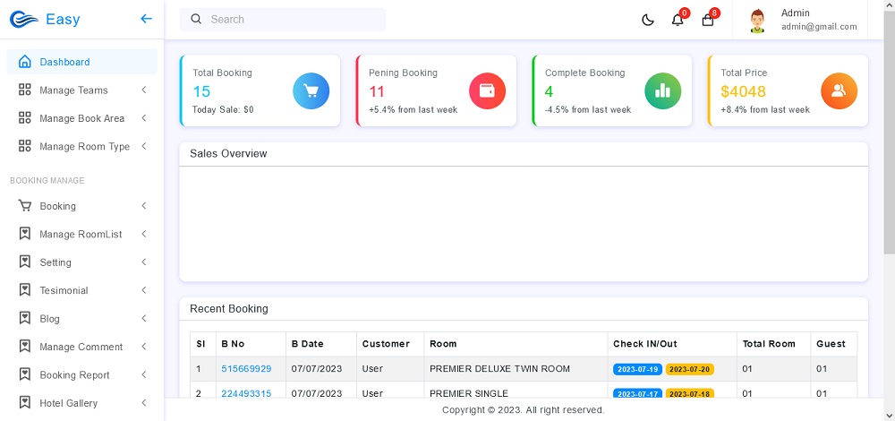Click the Easy logo in the sidebar
The image size is (895, 421).
coord(45,20)
